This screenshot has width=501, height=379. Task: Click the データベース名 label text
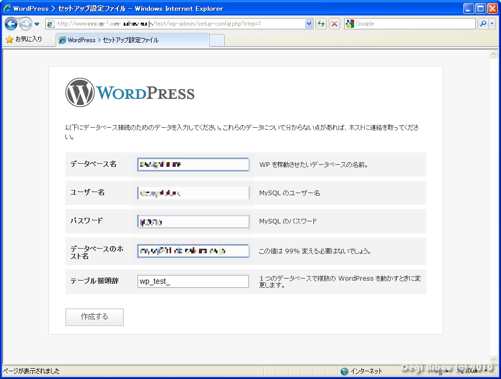coord(93,164)
